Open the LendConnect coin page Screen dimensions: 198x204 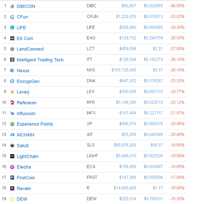30,49
